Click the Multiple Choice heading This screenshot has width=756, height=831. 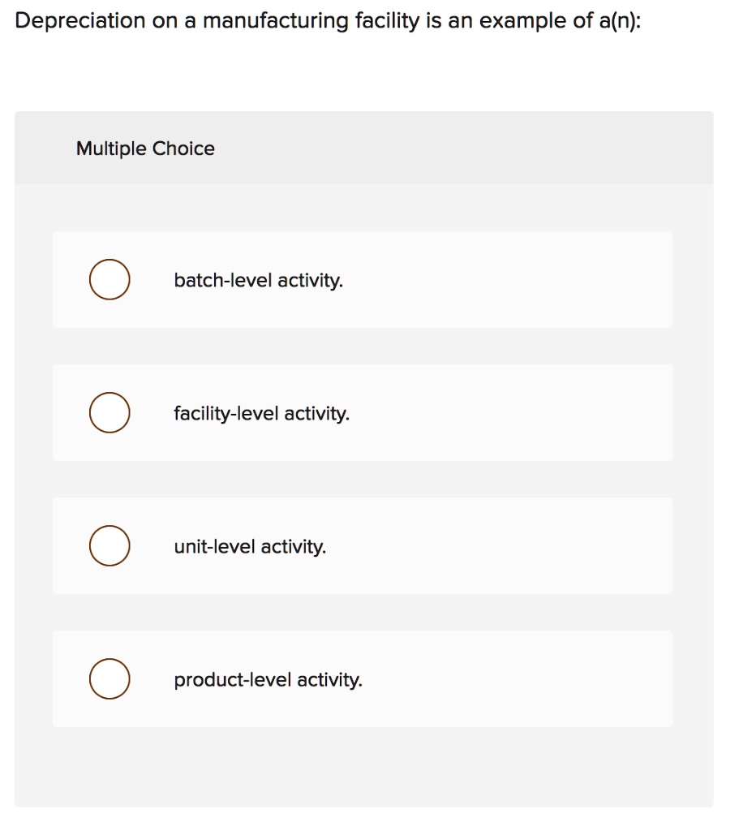click(145, 149)
